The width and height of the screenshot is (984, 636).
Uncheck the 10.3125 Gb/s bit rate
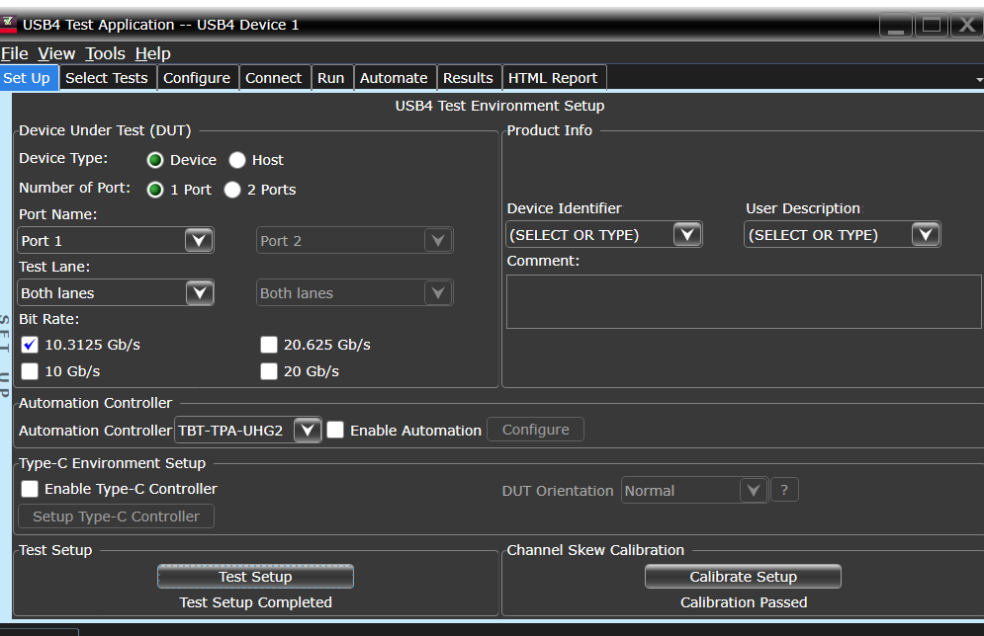(29, 345)
